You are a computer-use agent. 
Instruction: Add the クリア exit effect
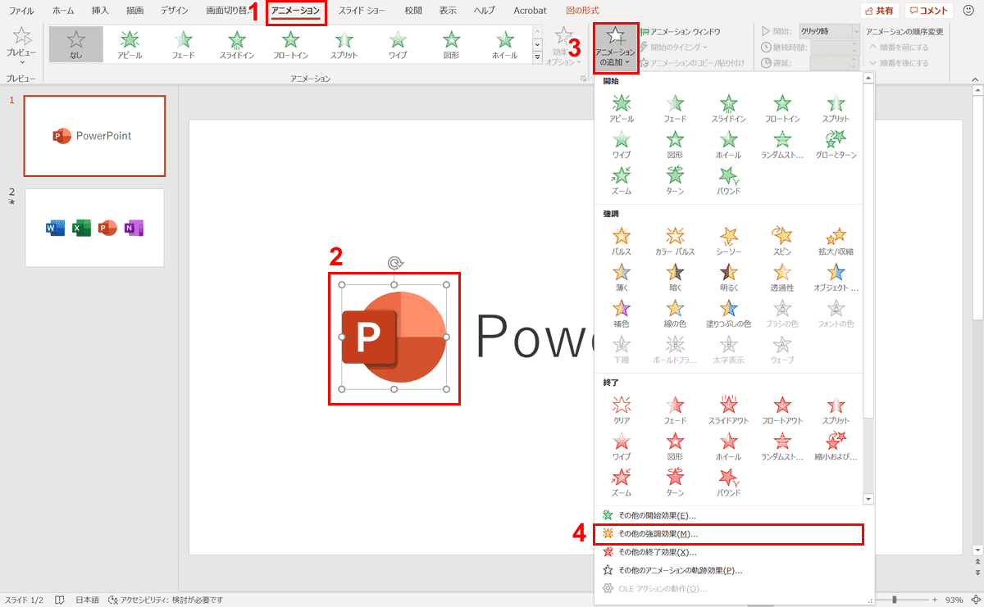pyautogui.click(x=622, y=410)
